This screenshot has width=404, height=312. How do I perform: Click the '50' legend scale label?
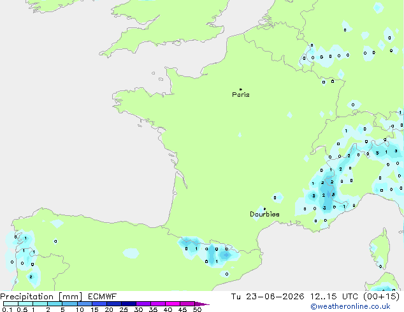click(197, 309)
